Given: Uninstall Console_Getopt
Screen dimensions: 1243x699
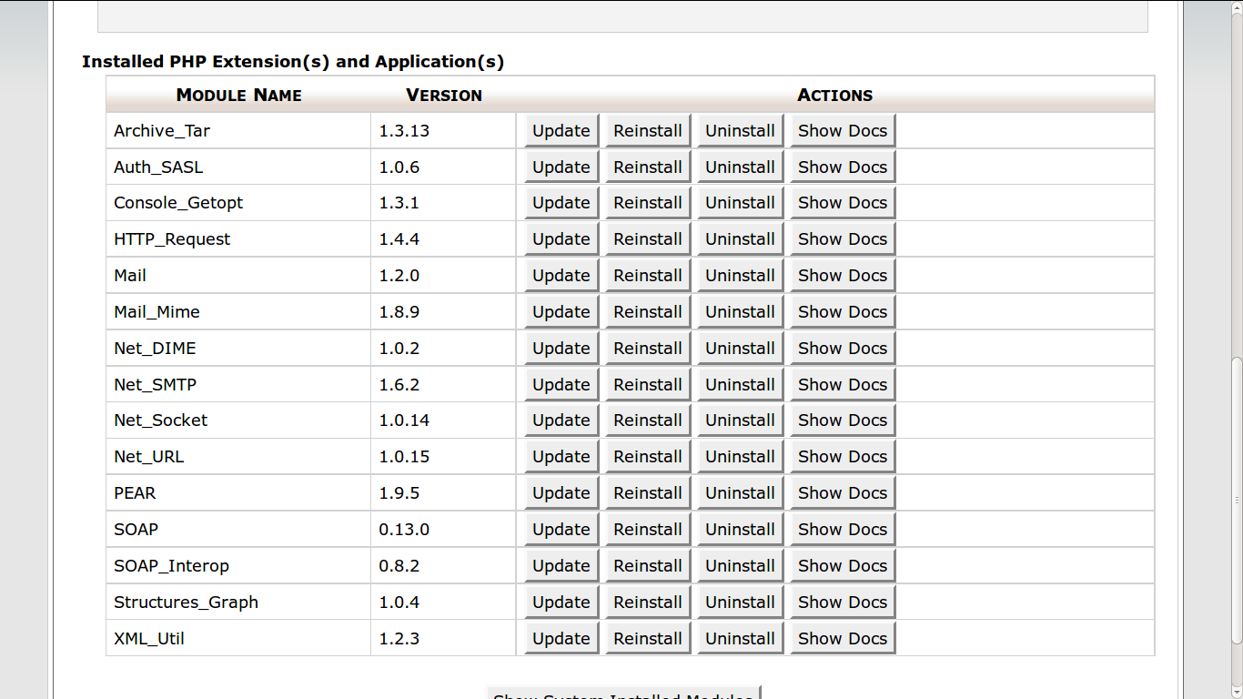Looking at the screenshot, I should pos(740,203).
